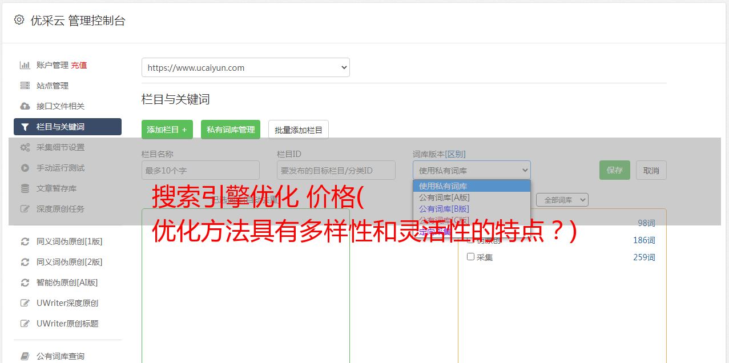The width and height of the screenshot is (729, 363).
Task: Choose 公有词库[B版] option
Action: coord(472,209)
